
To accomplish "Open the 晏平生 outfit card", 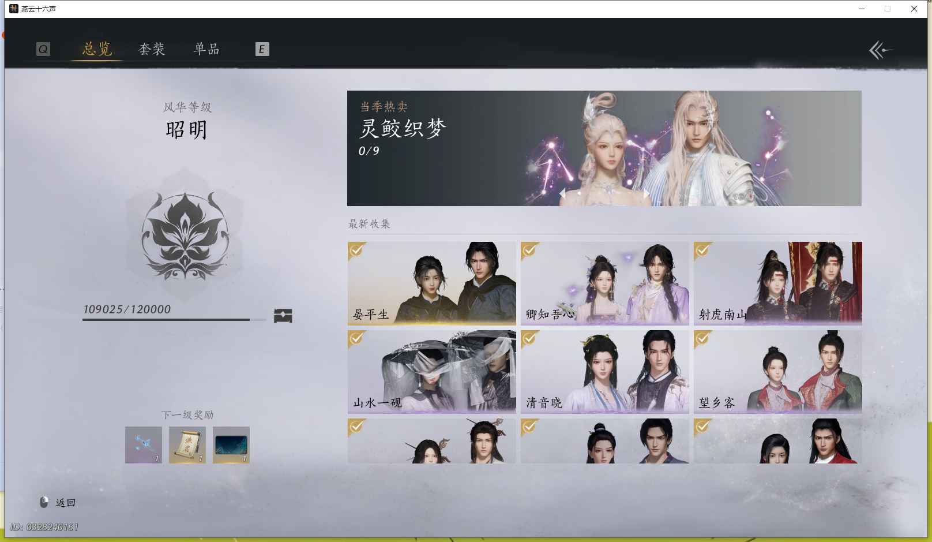I will [432, 283].
